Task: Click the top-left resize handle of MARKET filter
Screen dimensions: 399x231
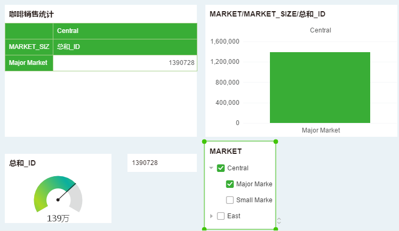Action: pos(204,142)
